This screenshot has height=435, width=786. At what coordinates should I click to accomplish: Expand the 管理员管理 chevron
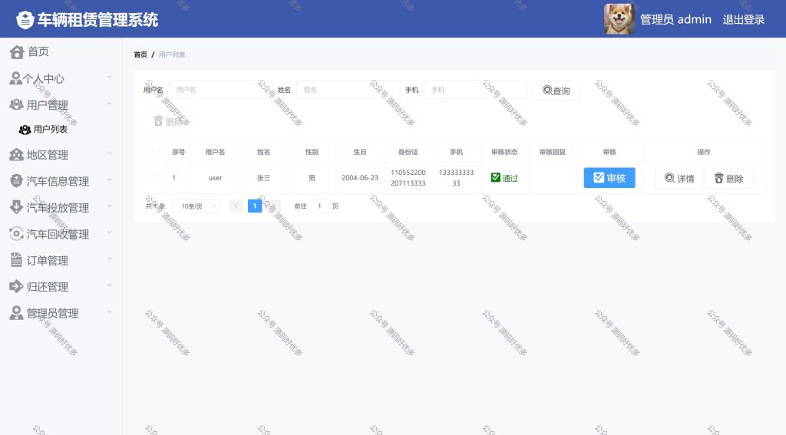point(109,311)
